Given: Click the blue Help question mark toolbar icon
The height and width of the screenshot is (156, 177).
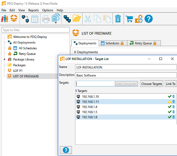Looking at the screenshot, I should 149,19.
